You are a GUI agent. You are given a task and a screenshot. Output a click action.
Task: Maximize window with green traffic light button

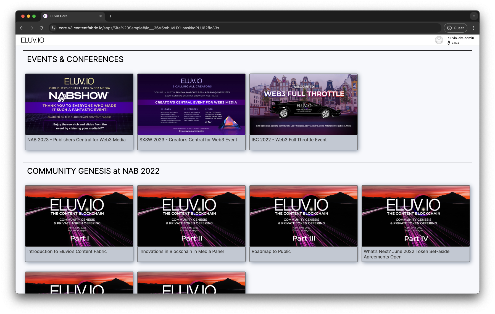click(x=34, y=16)
